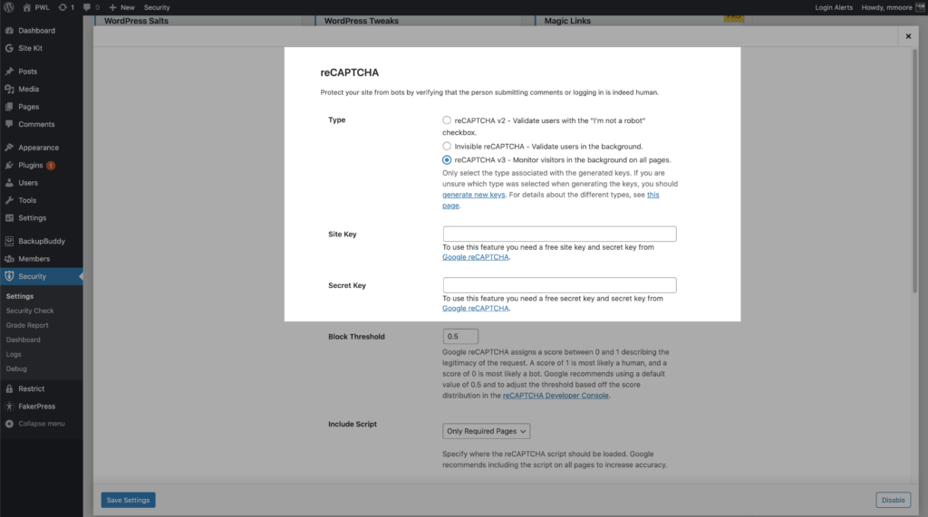928x517 pixels.
Task: Open the comments bubble icon in admin bar
Action: coord(87,7)
